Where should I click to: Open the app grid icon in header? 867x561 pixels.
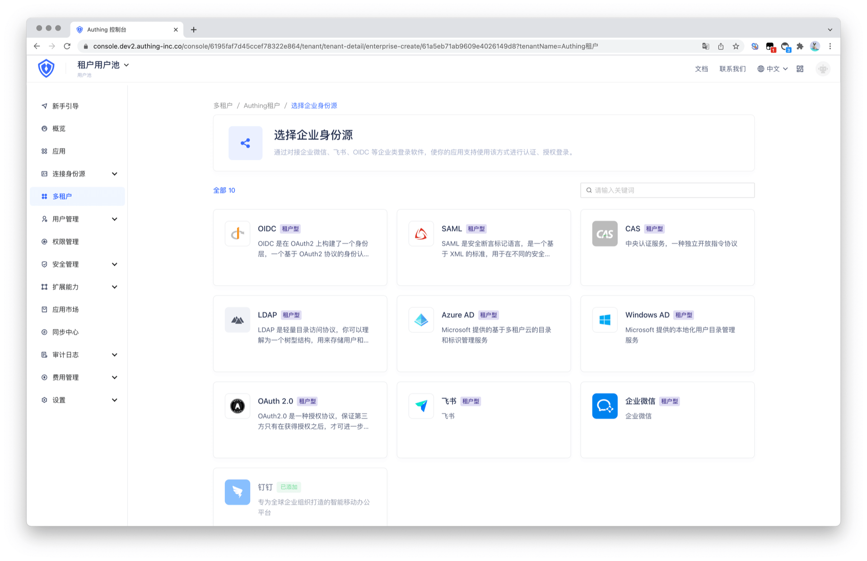coord(800,69)
